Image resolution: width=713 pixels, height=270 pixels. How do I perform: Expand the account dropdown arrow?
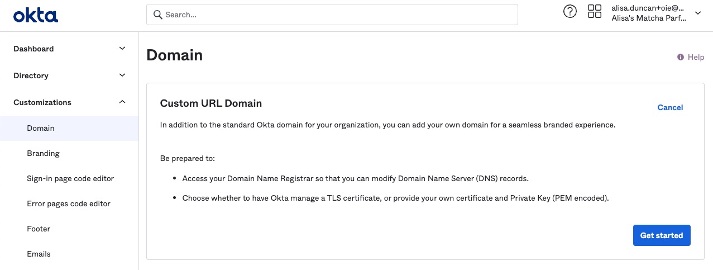pos(697,13)
